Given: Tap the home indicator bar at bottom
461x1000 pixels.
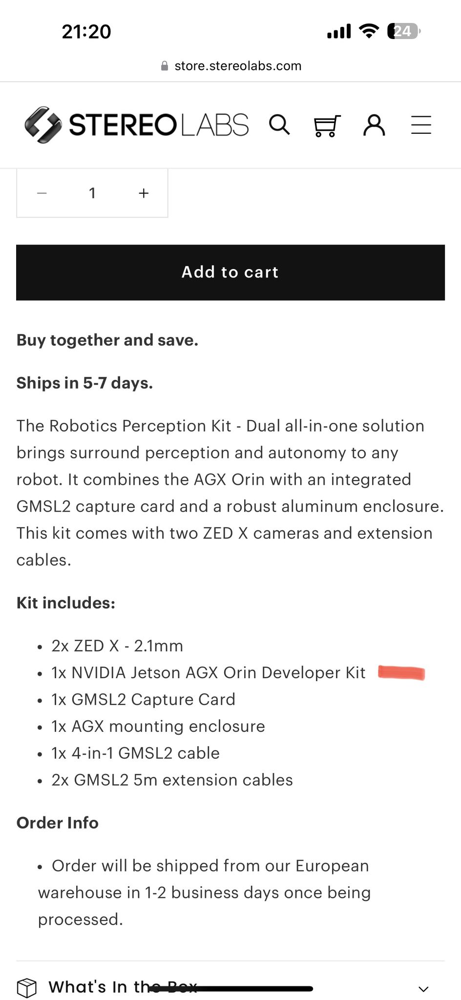Looking at the screenshot, I should 230,989.
